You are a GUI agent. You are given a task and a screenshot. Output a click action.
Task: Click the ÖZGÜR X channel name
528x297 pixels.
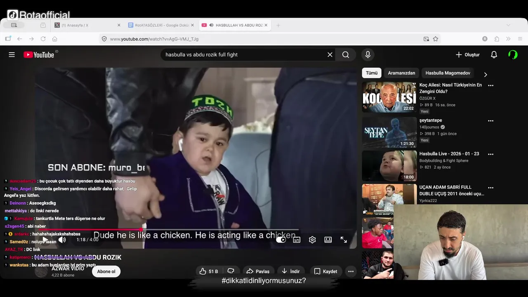[x=427, y=98]
